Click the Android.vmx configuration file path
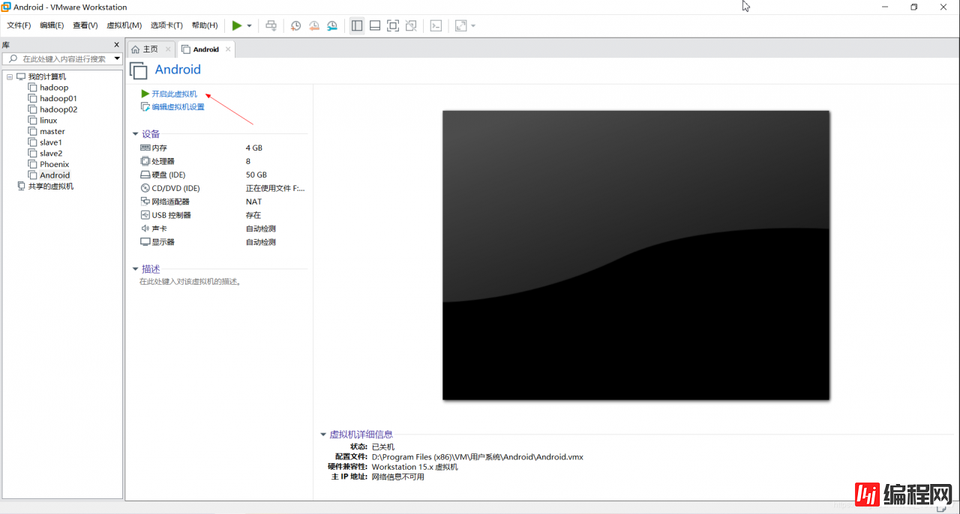This screenshot has height=514, width=960. [477, 457]
